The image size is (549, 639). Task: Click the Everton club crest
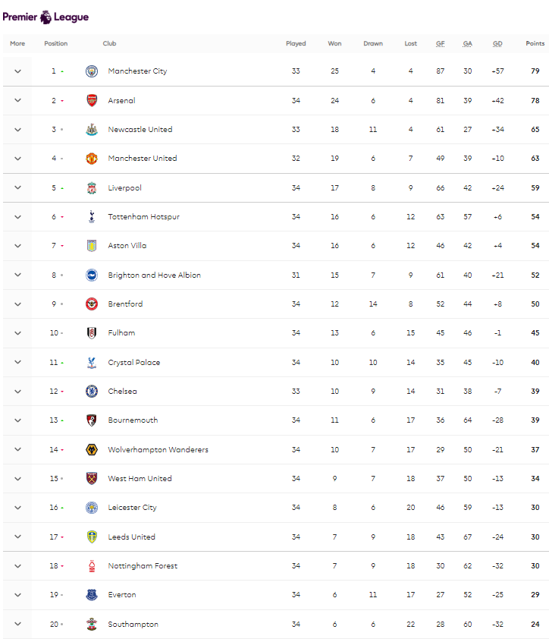(92, 595)
